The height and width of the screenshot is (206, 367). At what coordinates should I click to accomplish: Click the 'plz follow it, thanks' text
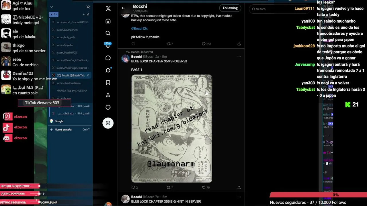(145, 37)
